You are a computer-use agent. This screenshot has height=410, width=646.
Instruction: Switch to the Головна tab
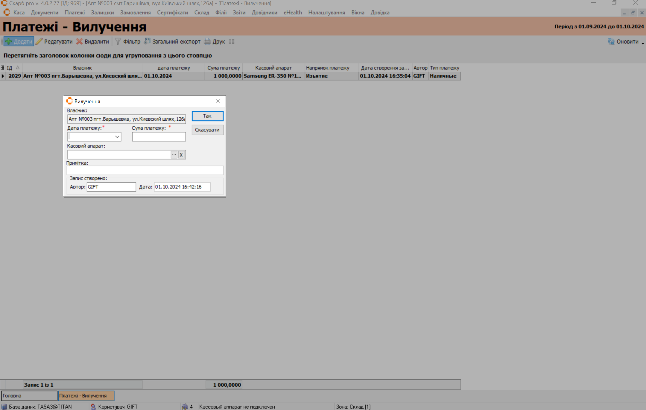[x=29, y=396]
